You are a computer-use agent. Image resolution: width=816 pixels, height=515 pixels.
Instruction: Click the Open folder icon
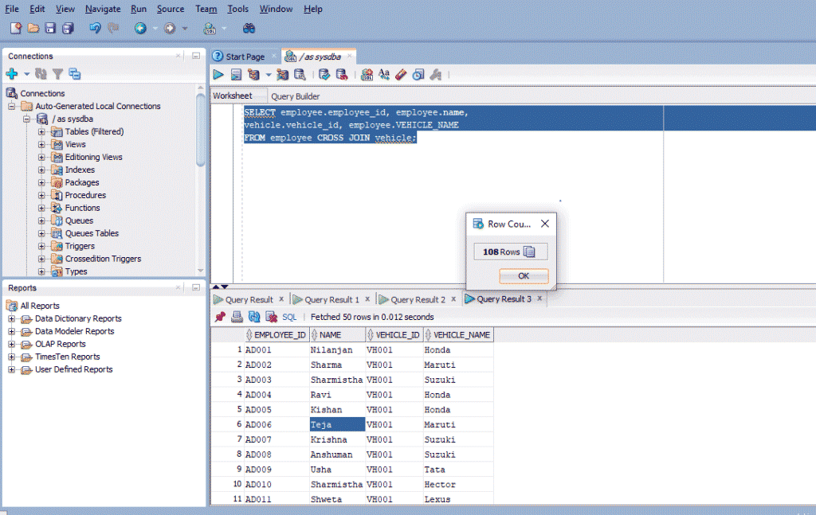[x=33, y=28]
